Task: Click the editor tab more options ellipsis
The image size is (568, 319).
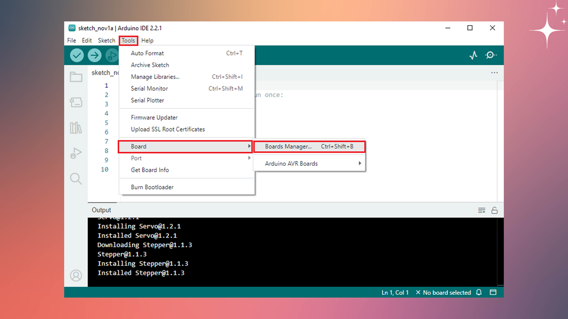Action: [x=495, y=73]
